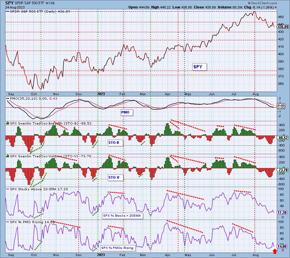Select the Low 436.86 value

click(x=182, y=7)
